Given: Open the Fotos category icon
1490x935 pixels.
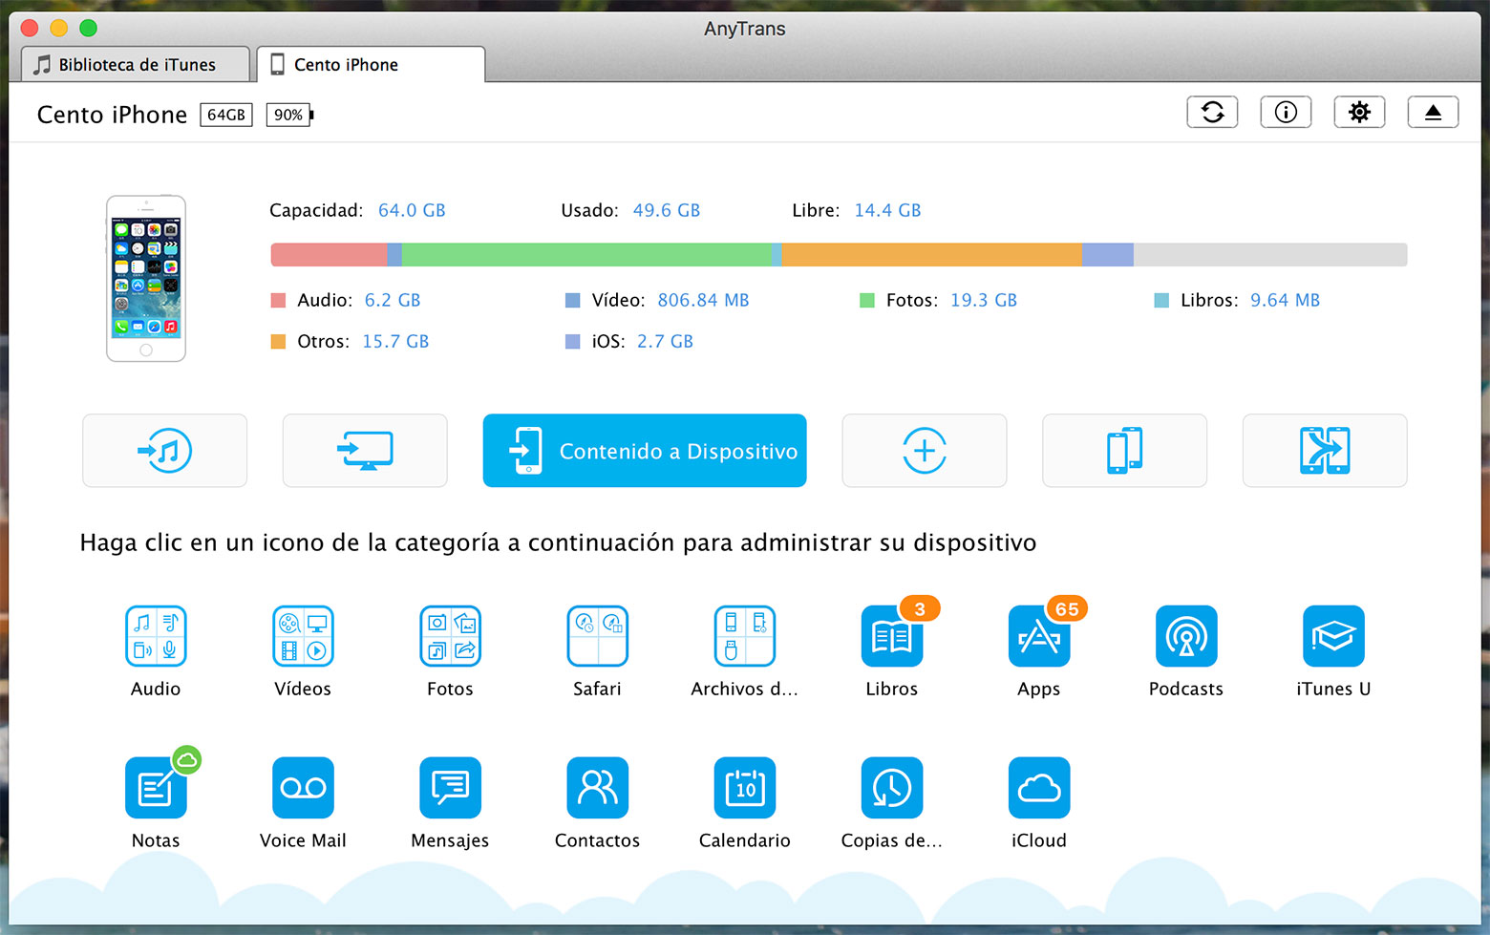Looking at the screenshot, I should pyautogui.click(x=450, y=636).
